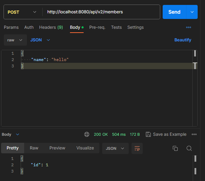Open the Settings tab
205x181 pixels.
tap(135, 27)
